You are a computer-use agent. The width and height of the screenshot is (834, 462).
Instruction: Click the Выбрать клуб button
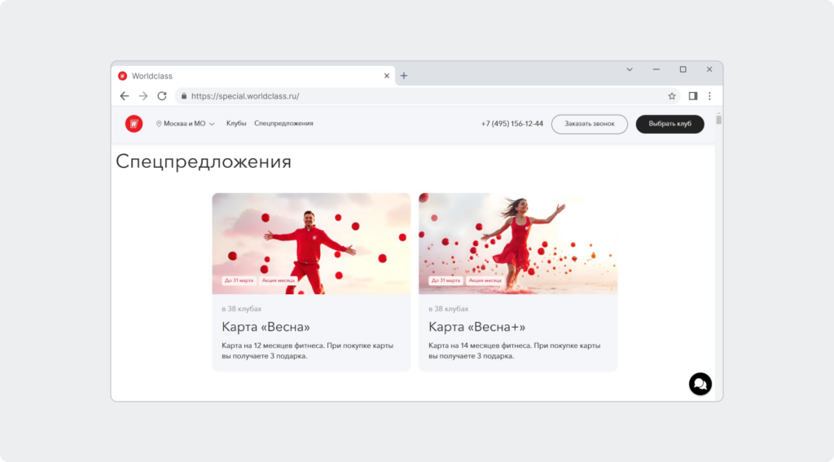[669, 124]
